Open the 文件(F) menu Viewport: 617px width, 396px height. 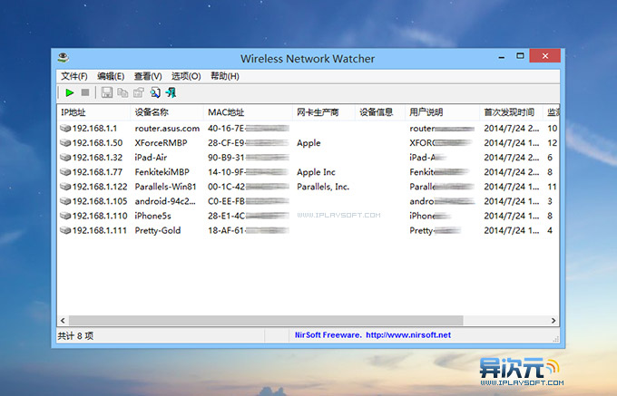point(74,76)
